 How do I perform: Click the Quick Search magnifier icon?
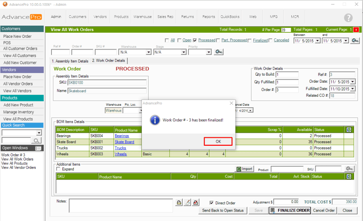click(x=36, y=140)
